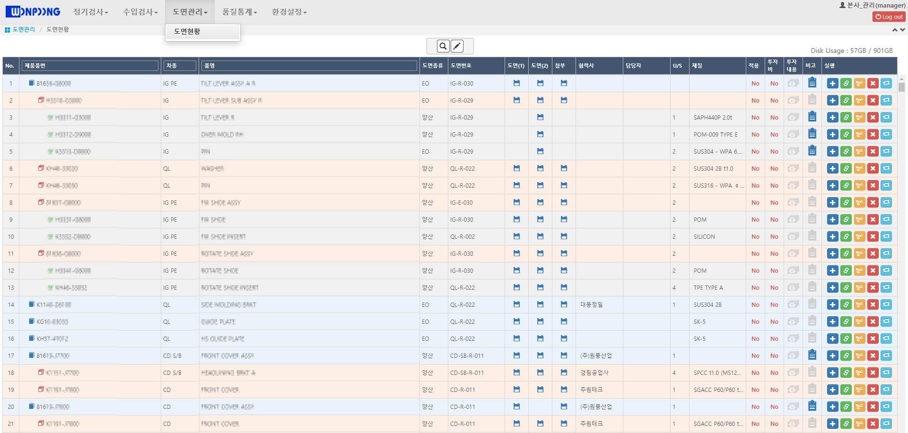Click the 제품품번 filter input field
Screen dimensions: 908x433
click(90, 66)
